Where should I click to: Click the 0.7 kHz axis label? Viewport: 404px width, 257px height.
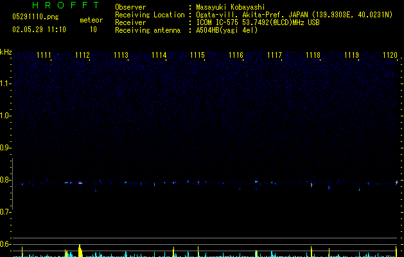[5, 212]
